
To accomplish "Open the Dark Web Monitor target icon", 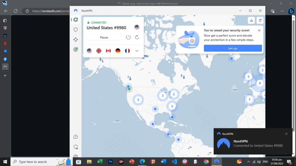I will (x=76, y=49).
